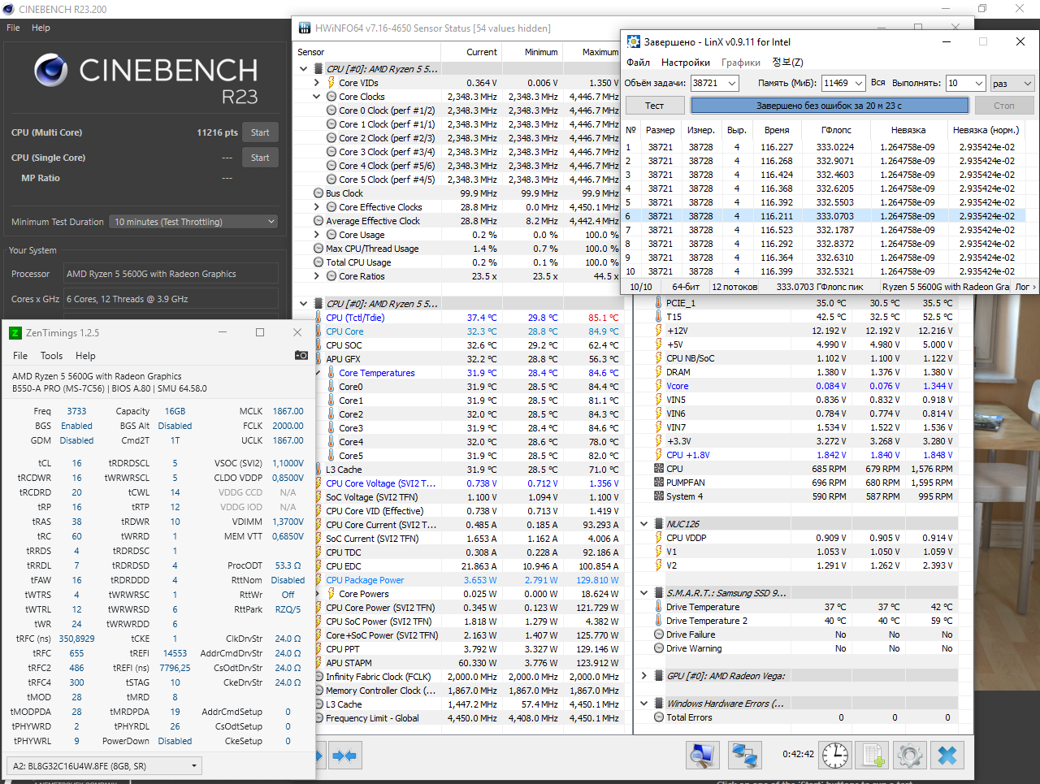Click the LinX completed progress bar
1040x784 pixels.
tap(830, 106)
